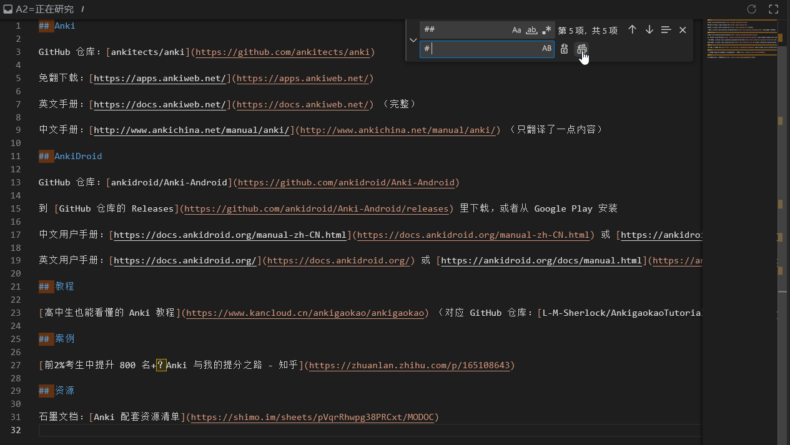Click the find input containing ##
This screenshot has height=445, width=790.
(465, 30)
